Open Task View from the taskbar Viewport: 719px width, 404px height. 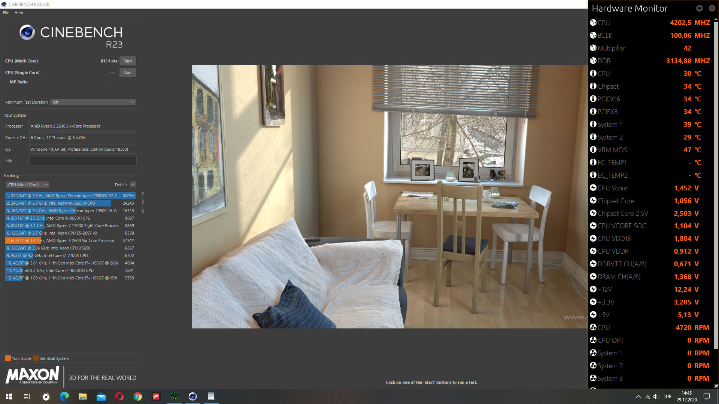(x=27, y=397)
